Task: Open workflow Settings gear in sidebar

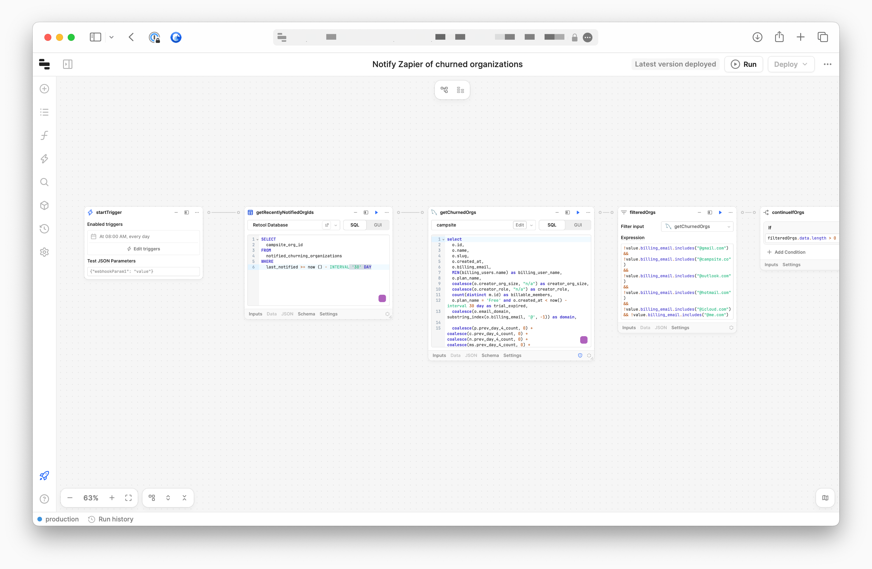Action: pyautogui.click(x=44, y=252)
